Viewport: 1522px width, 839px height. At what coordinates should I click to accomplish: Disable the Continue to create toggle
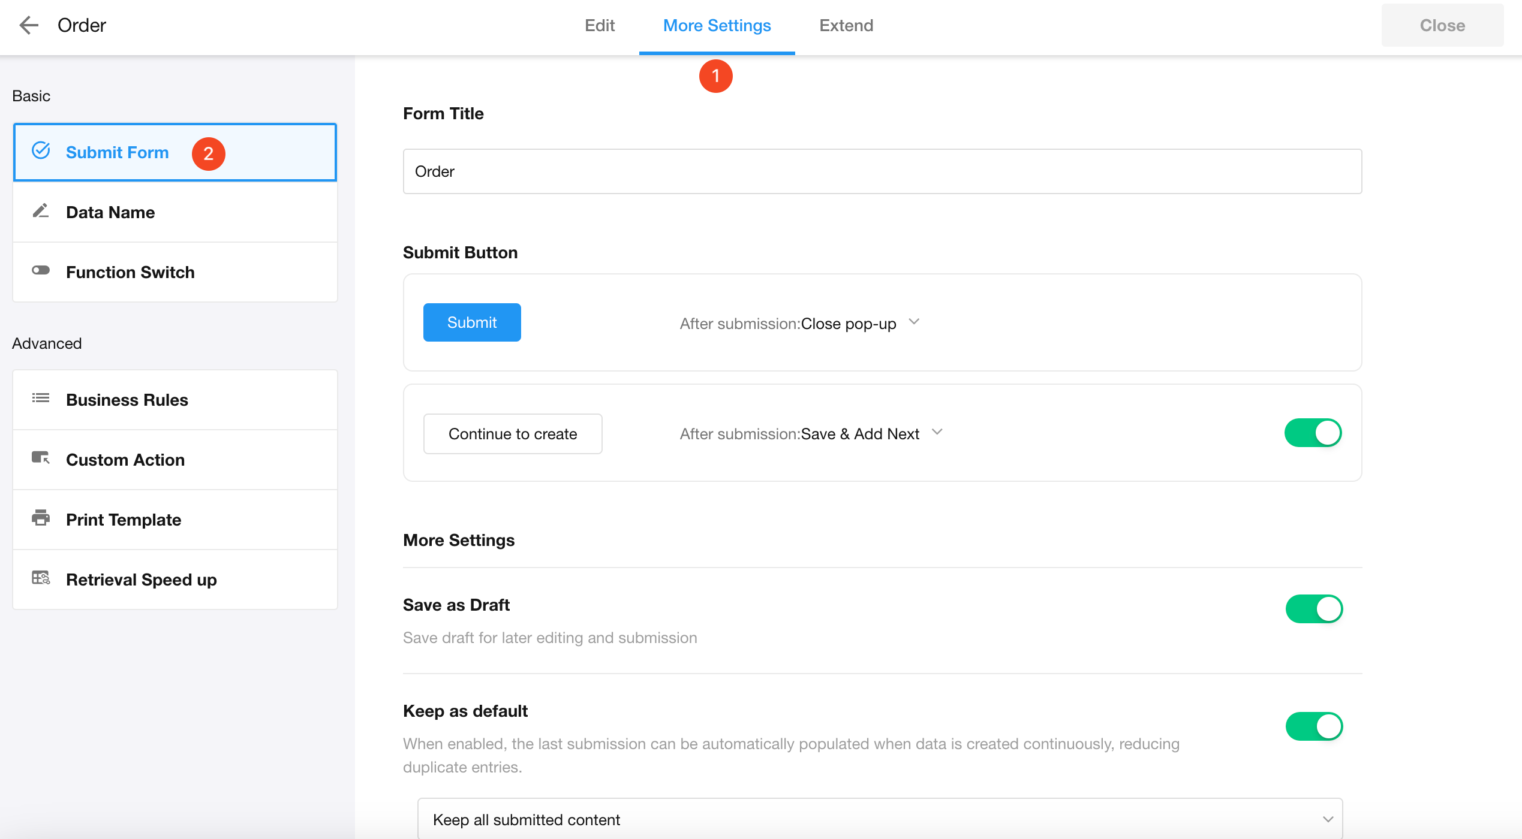point(1313,433)
